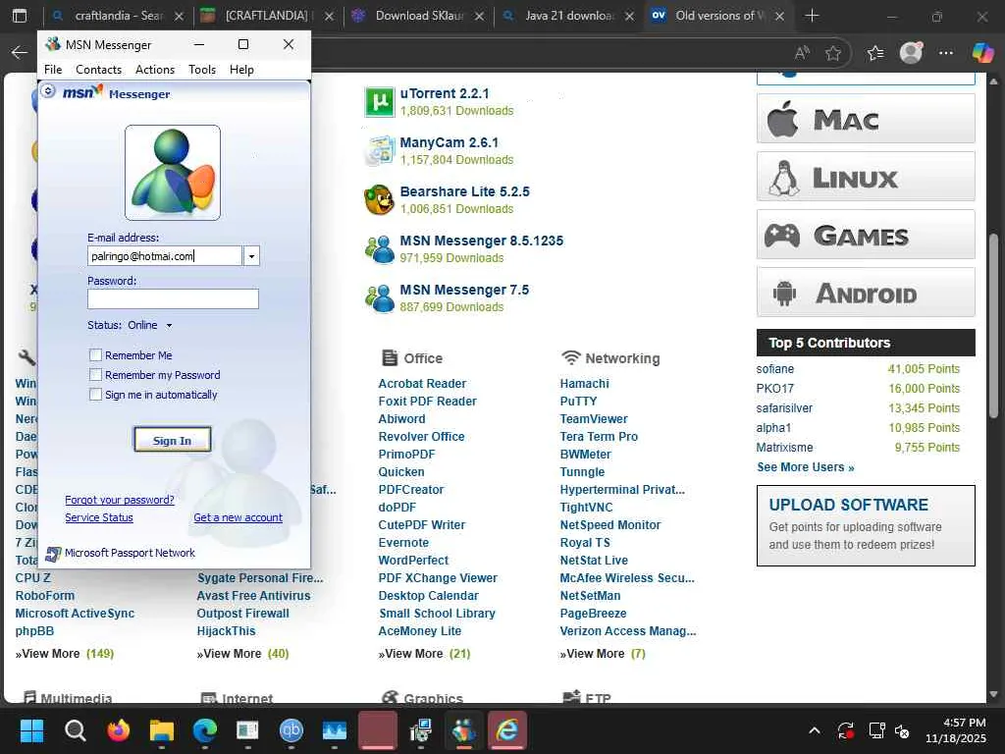
Task: Click the E-mail address field
Action: pyautogui.click(x=165, y=256)
